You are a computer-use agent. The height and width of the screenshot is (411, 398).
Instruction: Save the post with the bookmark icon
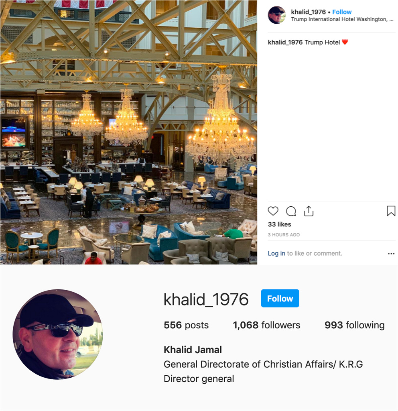(391, 211)
